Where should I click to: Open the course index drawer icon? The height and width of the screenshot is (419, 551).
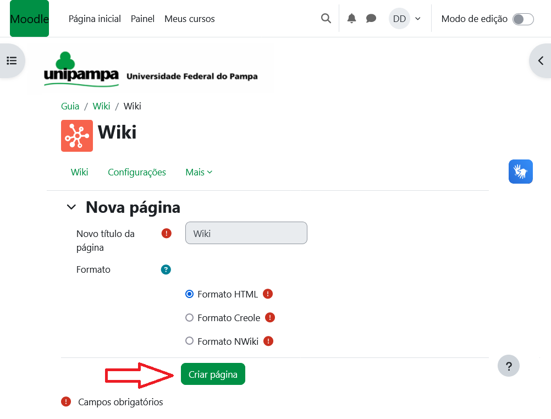click(x=12, y=60)
